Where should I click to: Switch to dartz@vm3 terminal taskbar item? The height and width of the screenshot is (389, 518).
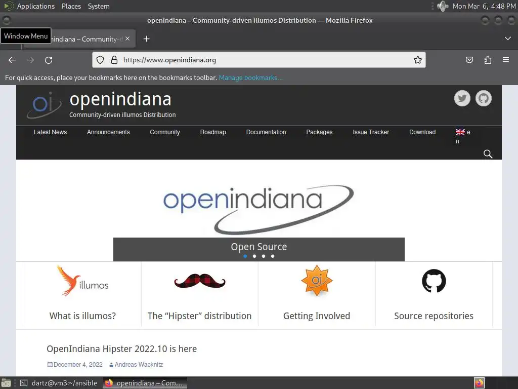[x=59, y=383]
